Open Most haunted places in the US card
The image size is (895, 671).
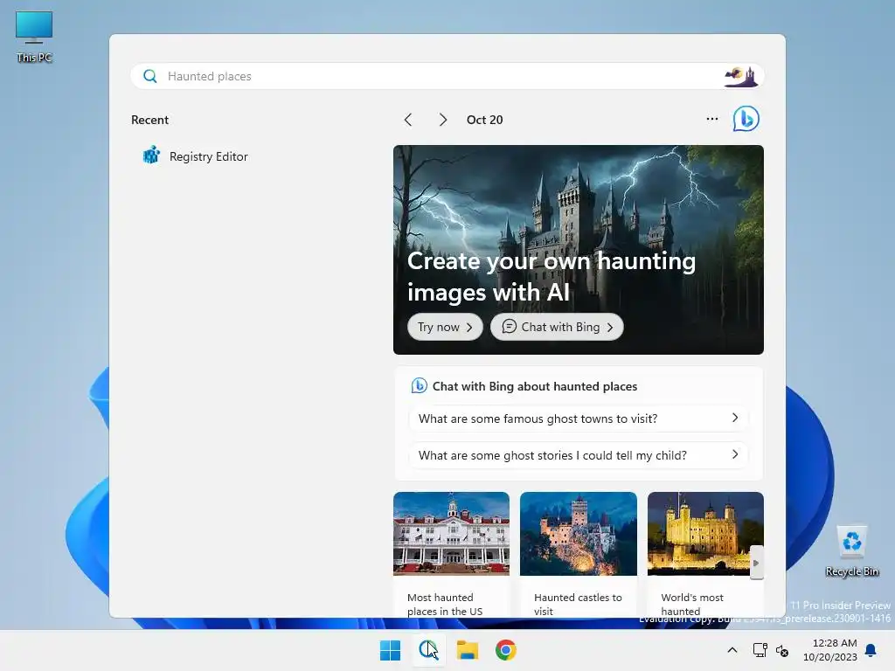[x=451, y=555]
